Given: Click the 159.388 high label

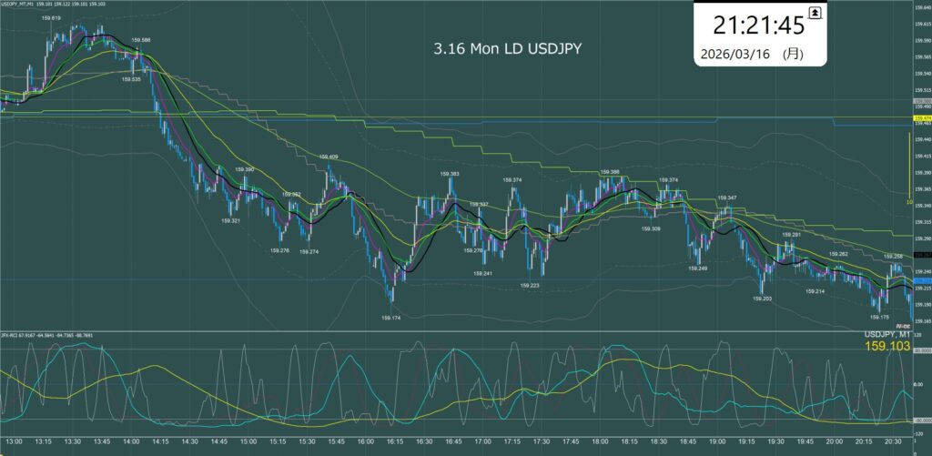Looking at the screenshot, I should pos(610,171).
